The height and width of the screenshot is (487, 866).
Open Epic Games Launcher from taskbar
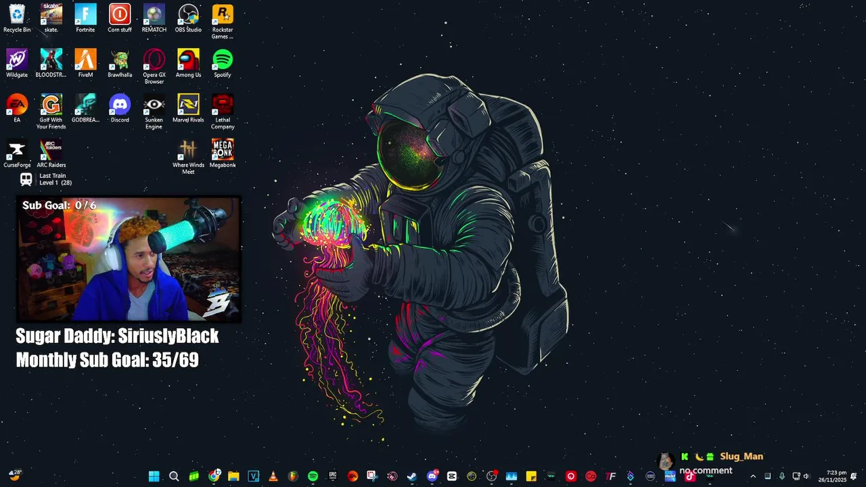333,476
